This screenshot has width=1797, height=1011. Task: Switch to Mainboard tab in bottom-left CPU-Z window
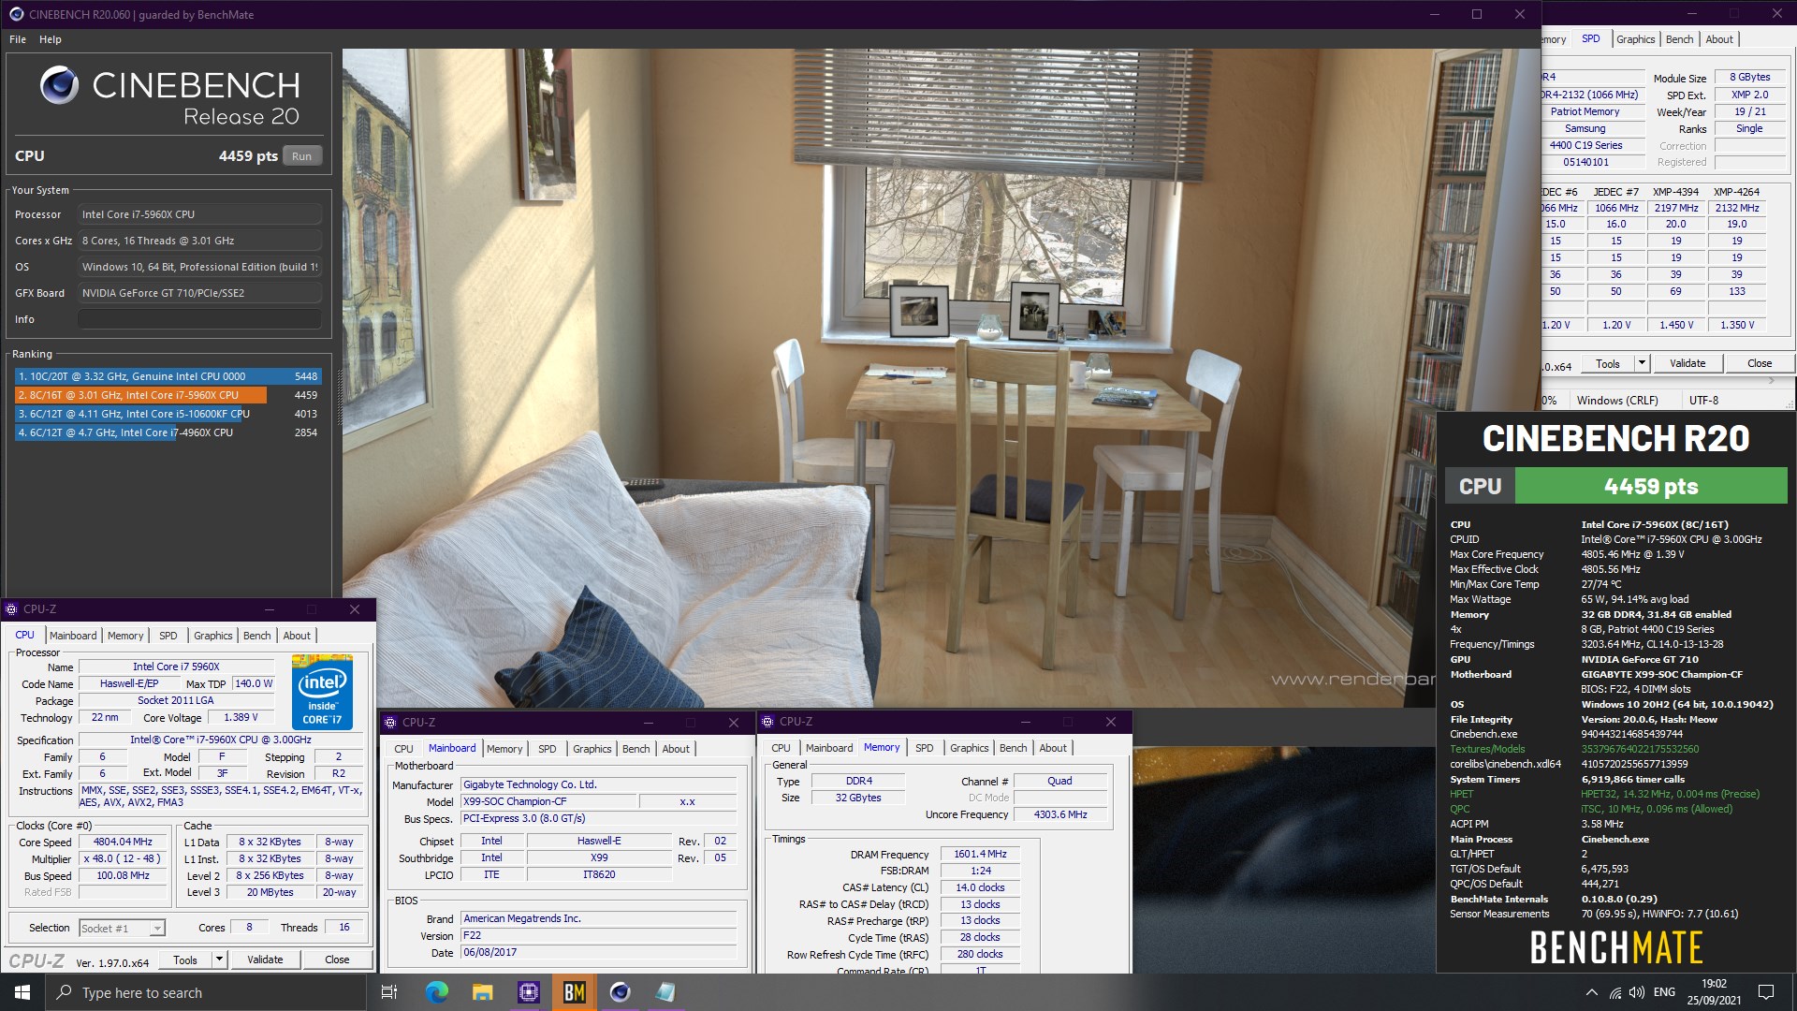[x=73, y=636]
